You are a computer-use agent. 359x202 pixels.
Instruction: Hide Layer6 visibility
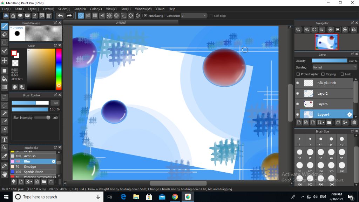[x=297, y=104]
